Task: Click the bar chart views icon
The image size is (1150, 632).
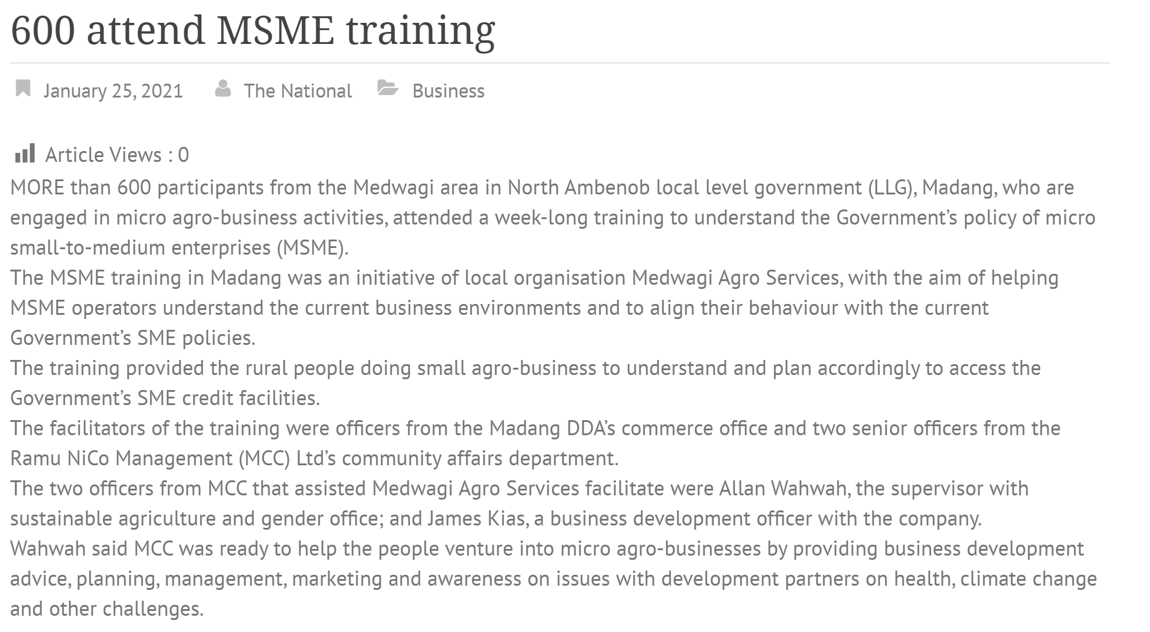Action: point(25,153)
